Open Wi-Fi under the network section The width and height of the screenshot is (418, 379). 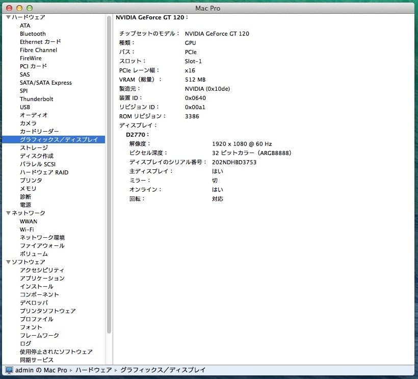(x=27, y=230)
